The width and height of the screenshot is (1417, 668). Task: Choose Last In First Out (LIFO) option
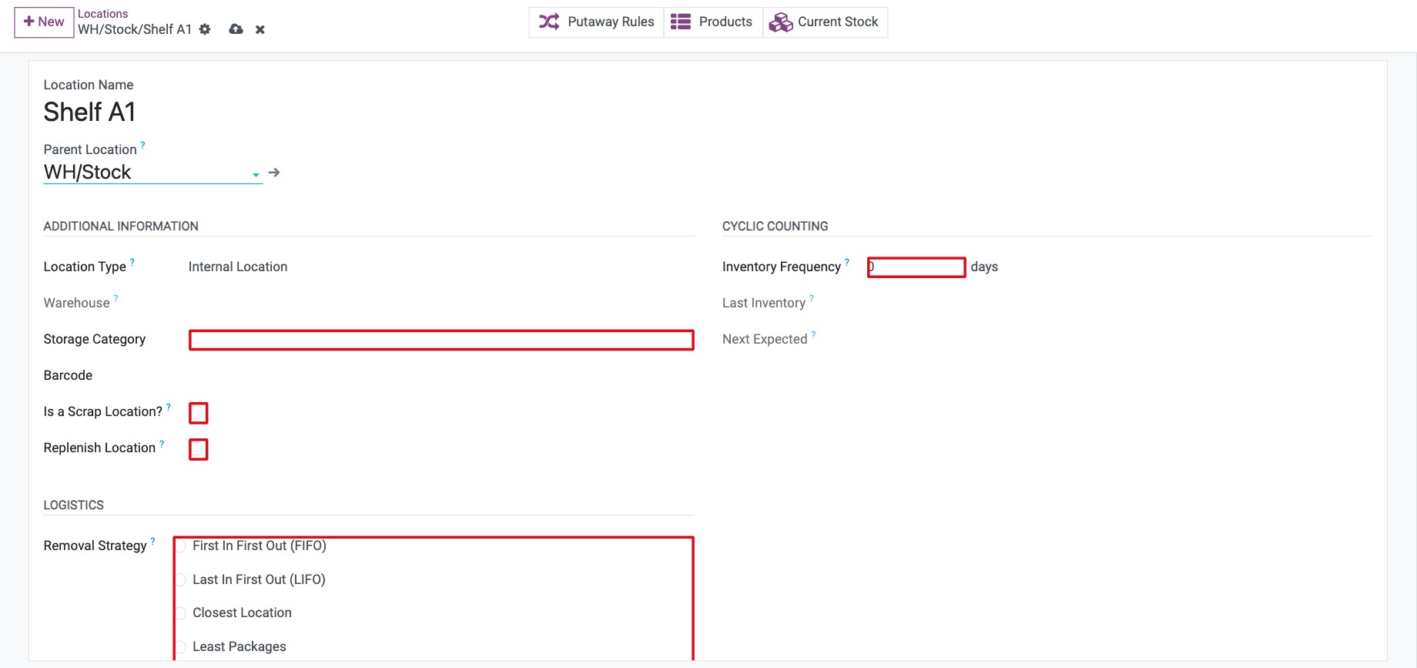point(181,580)
